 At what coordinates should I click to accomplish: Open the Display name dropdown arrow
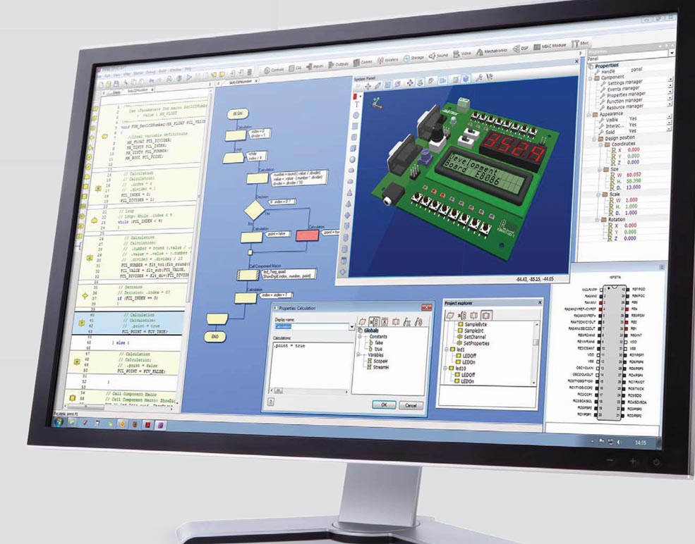(x=352, y=327)
